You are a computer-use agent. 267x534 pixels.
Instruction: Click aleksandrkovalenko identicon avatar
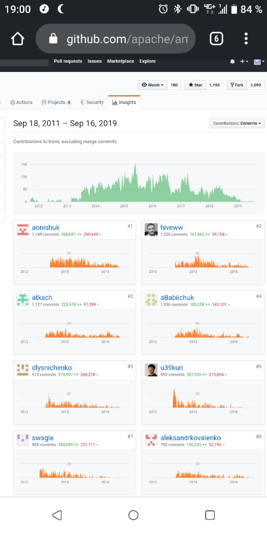point(151,440)
